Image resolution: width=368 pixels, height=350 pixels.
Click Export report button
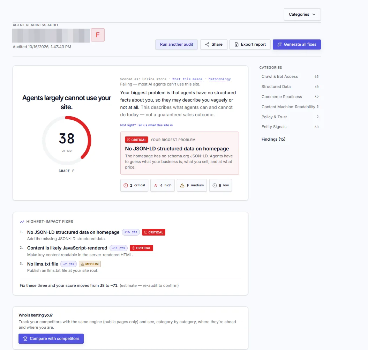(x=250, y=44)
